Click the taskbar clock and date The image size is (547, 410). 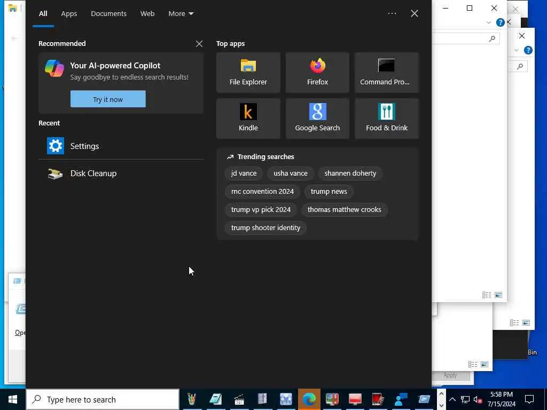tap(502, 399)
